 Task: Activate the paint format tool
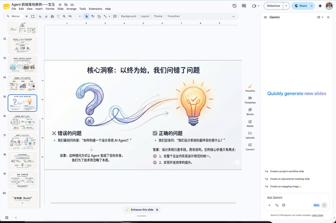click(x=58, y=16)
